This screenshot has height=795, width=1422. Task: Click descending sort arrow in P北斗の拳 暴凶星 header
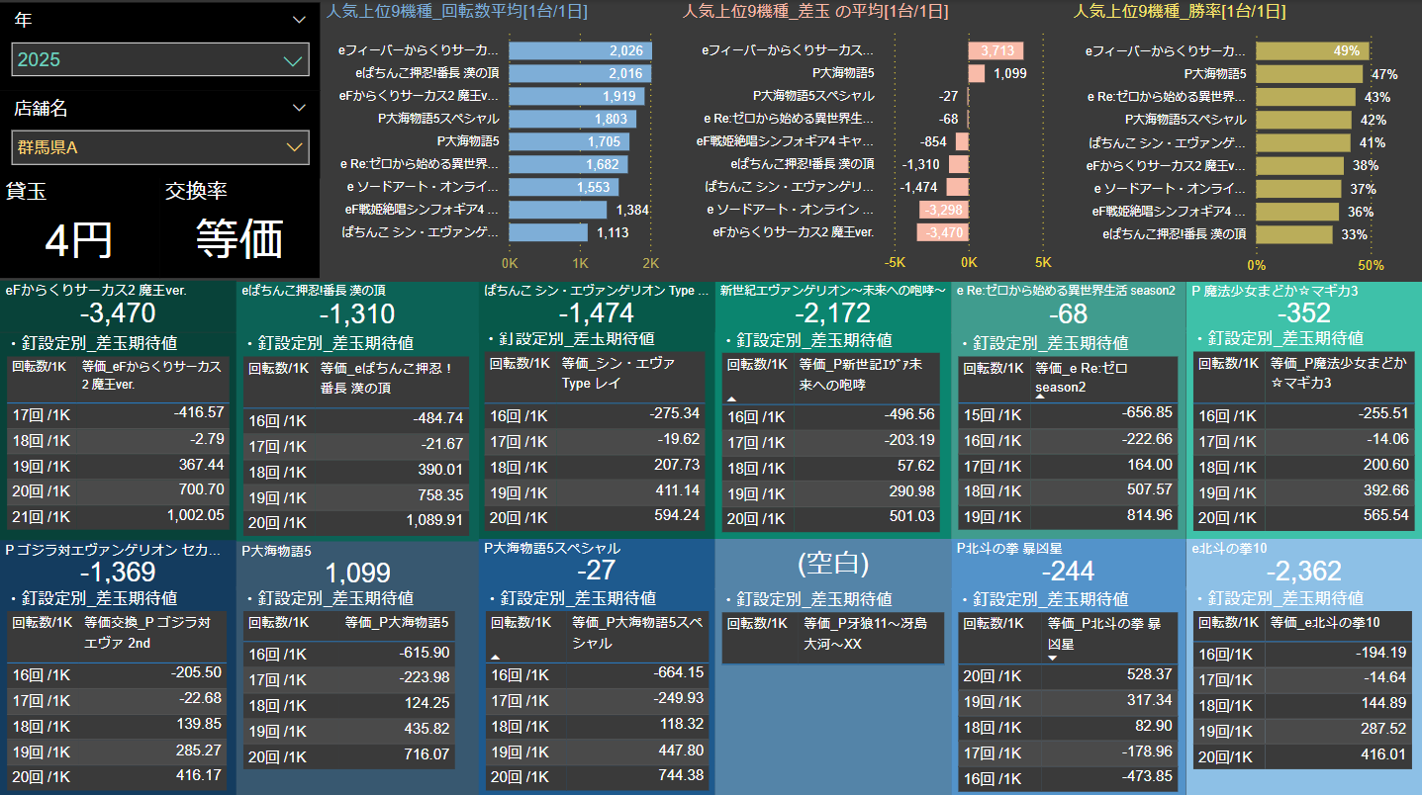click(1052, 657)
